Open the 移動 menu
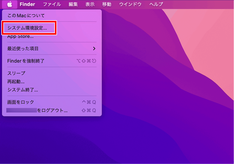234x164 pixels. tap(107, 4)
